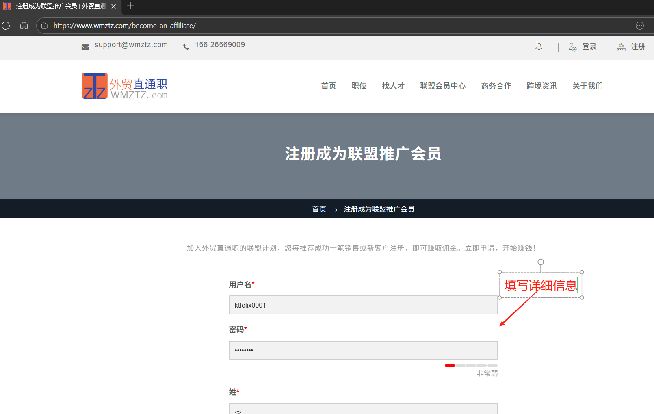Click the 密码 password field
Image resolution: width=654 pixels, height=414 pixels.
363,350
